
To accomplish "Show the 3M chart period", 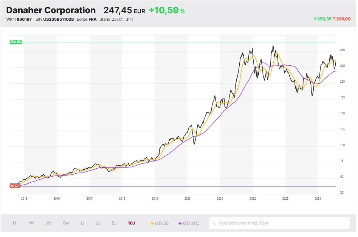I will (48, 223).
